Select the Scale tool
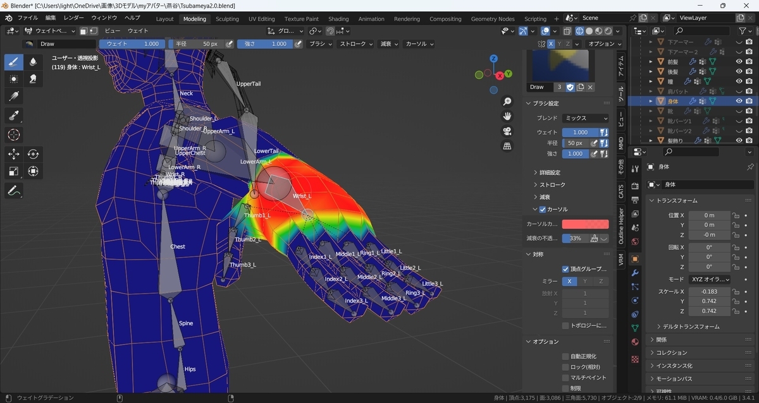 [14, 171]
